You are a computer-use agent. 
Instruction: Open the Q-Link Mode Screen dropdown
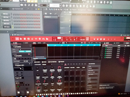47,64
